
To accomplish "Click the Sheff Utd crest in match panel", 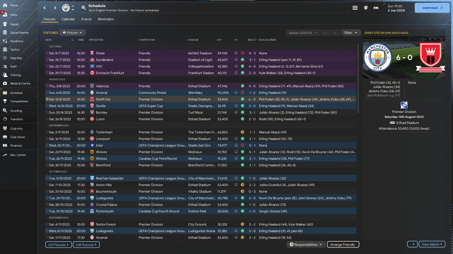I will (430, 58).
